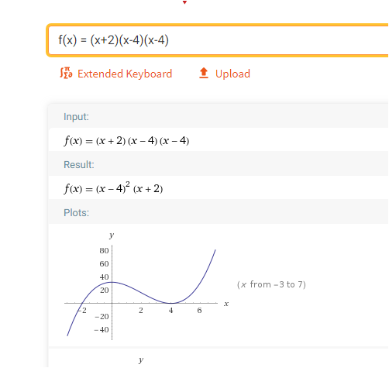389x368 pixels.
Task: Click the Input: section header
Action: coord(76,117)
